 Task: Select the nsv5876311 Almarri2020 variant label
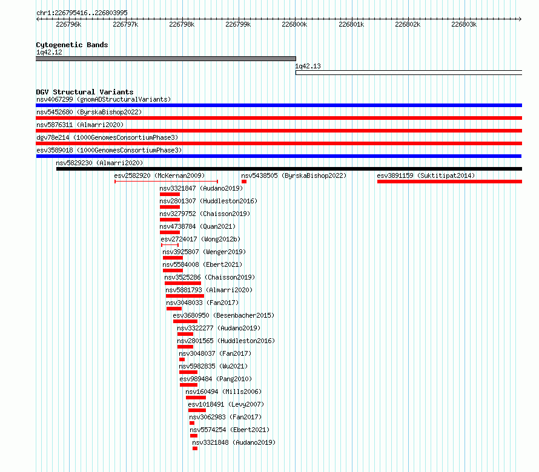click(x=80, y=125)
